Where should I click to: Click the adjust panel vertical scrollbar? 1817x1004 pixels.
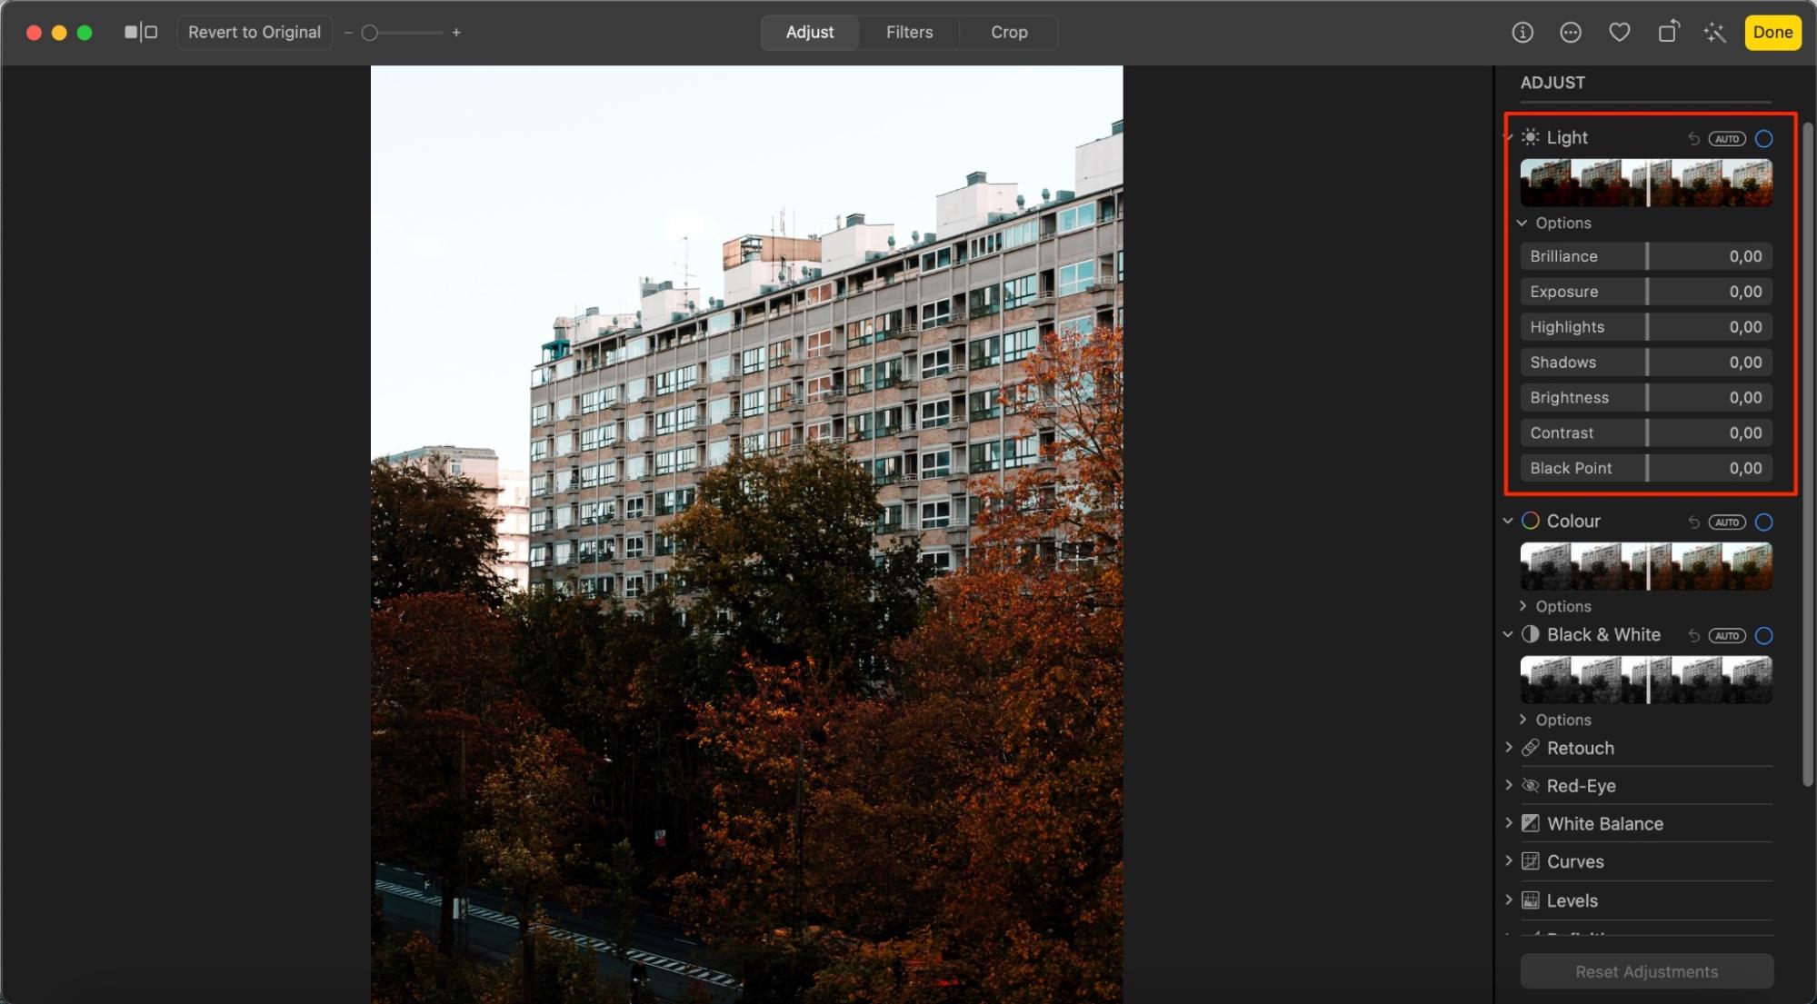point(1808,454)
